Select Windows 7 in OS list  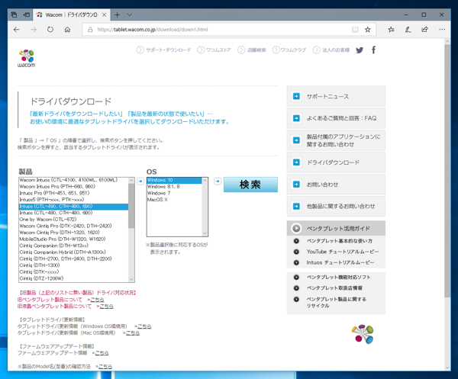coord(174,193)
